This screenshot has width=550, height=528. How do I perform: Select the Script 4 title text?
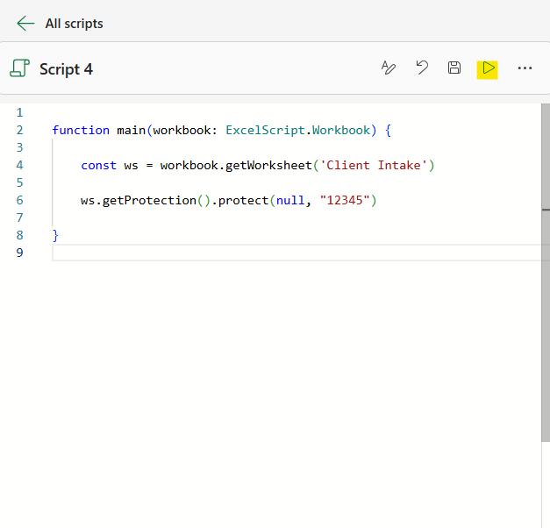click(x=66, y=69)
